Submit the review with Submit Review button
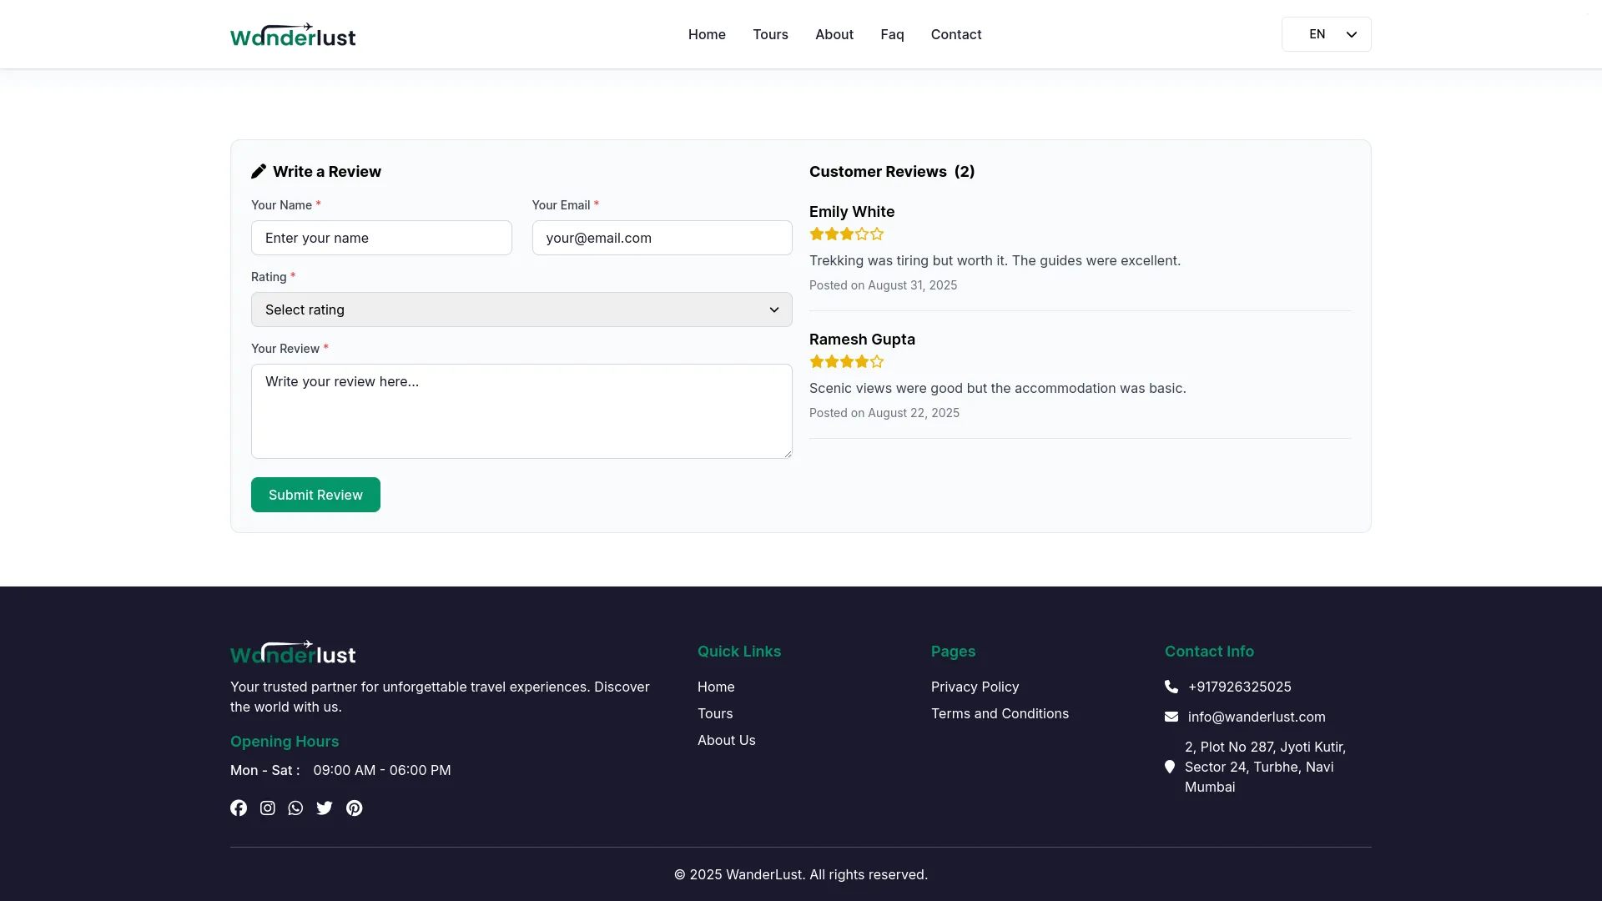Image resolution: width=1602 pixels, height=901 pixels. pos(315,495)
